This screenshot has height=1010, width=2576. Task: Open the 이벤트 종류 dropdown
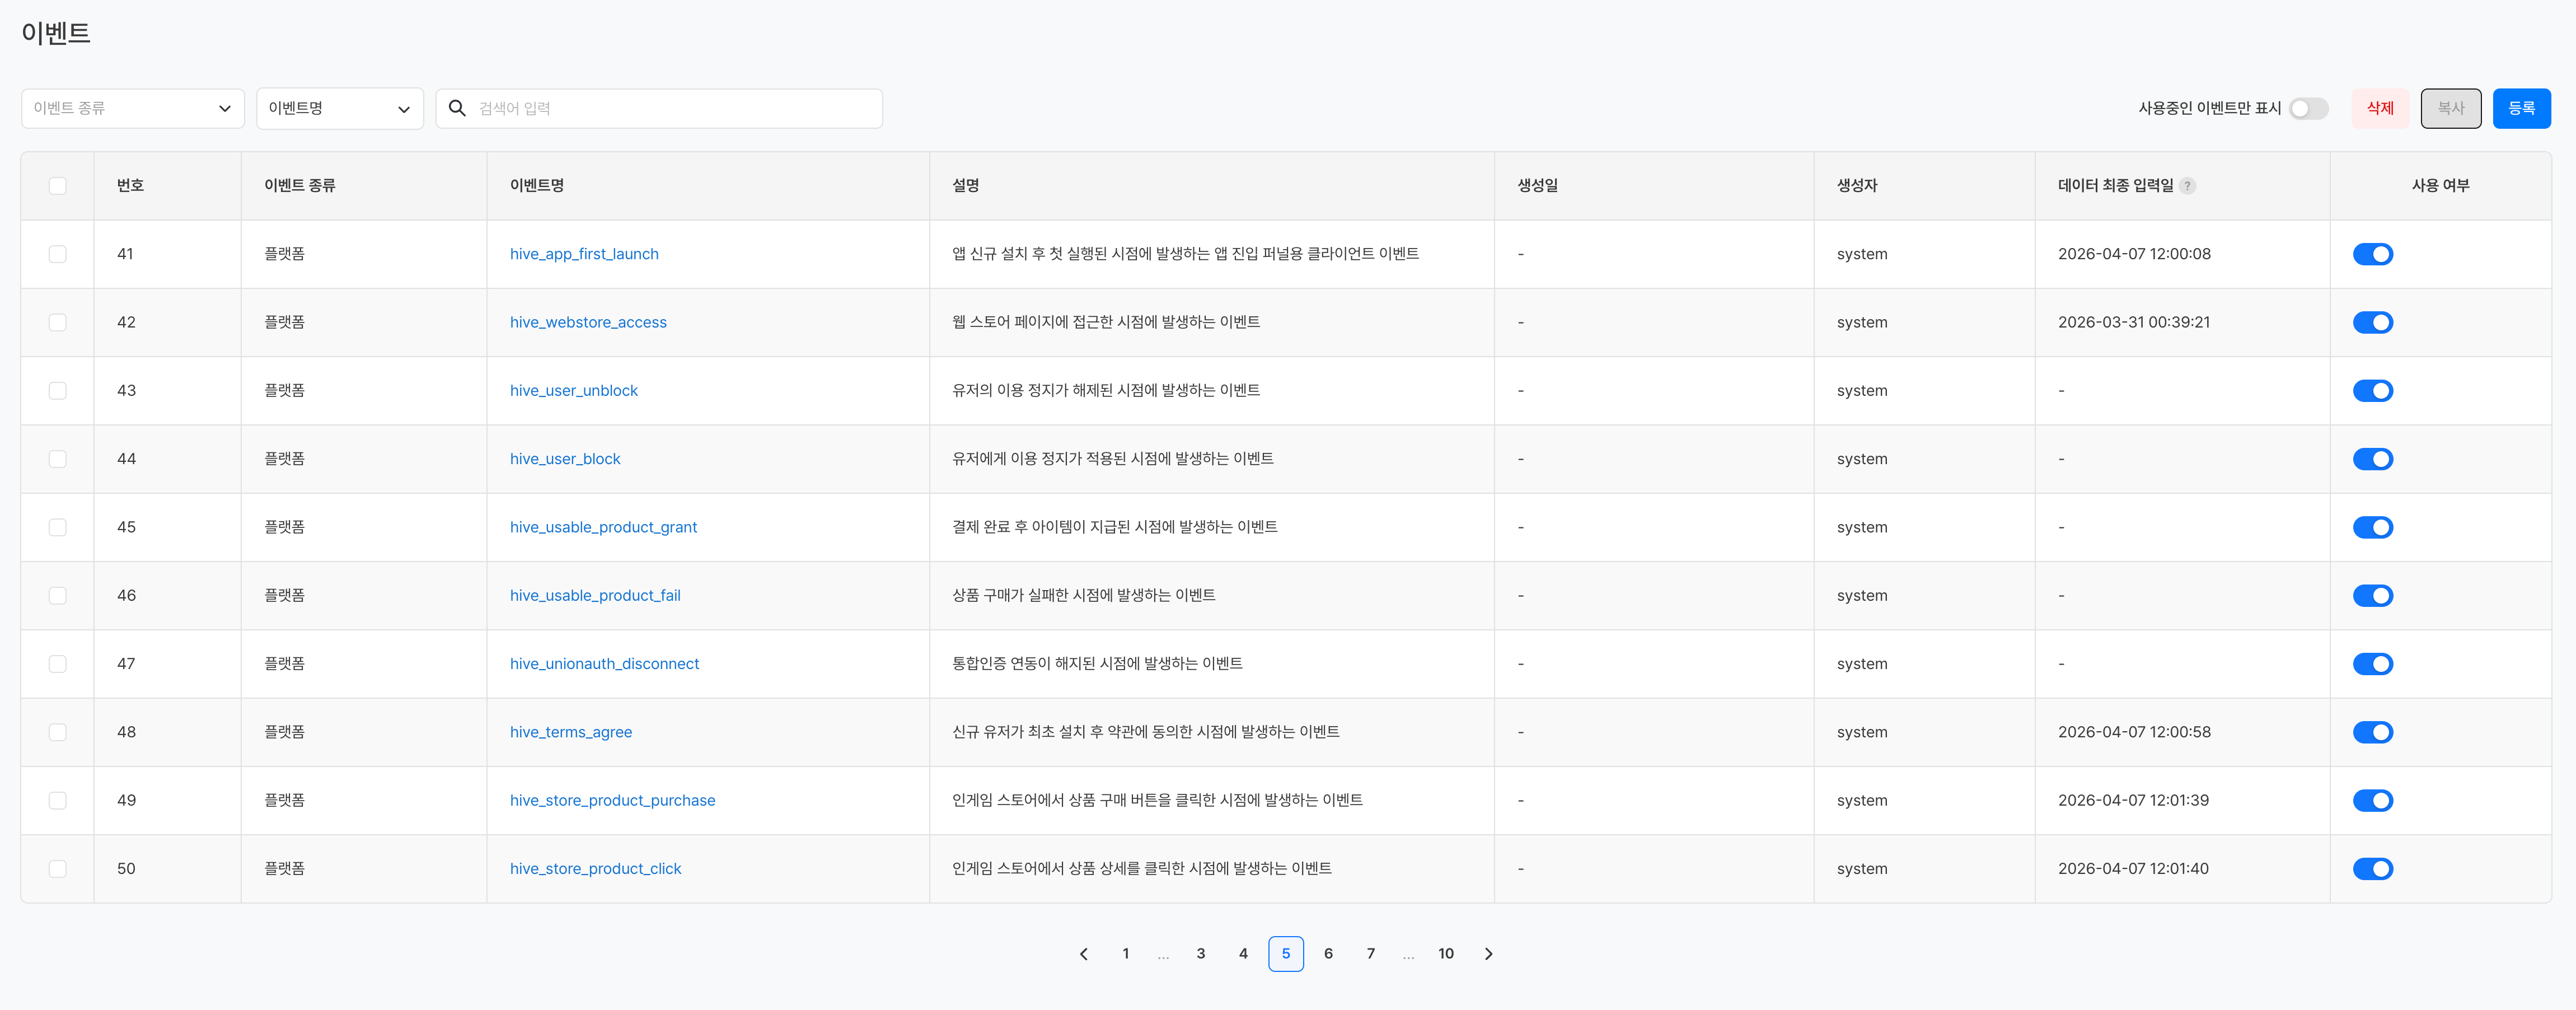132,108
